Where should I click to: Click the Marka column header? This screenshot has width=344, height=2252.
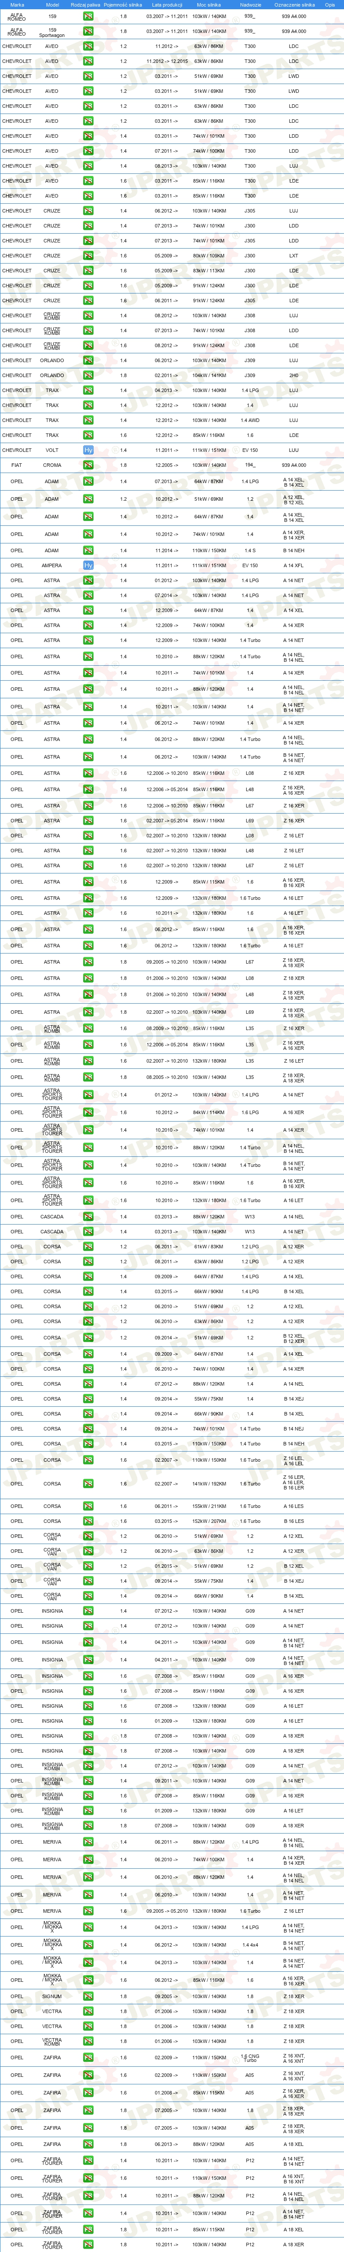18,4
